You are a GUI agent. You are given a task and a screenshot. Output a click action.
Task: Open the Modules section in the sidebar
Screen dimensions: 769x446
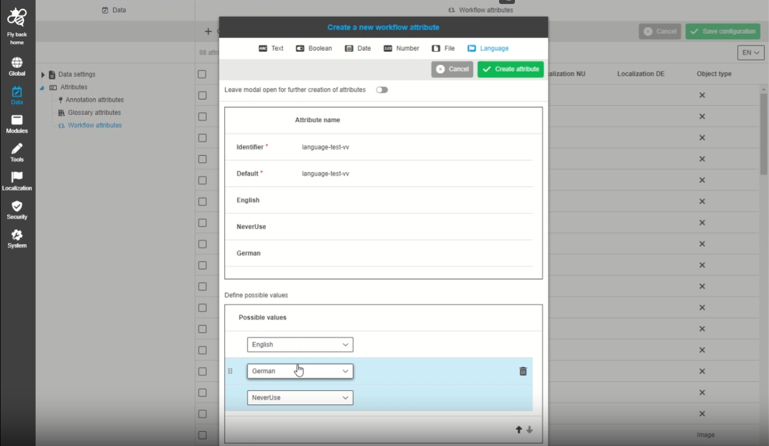pyautogui.click(x=17, y=124)
